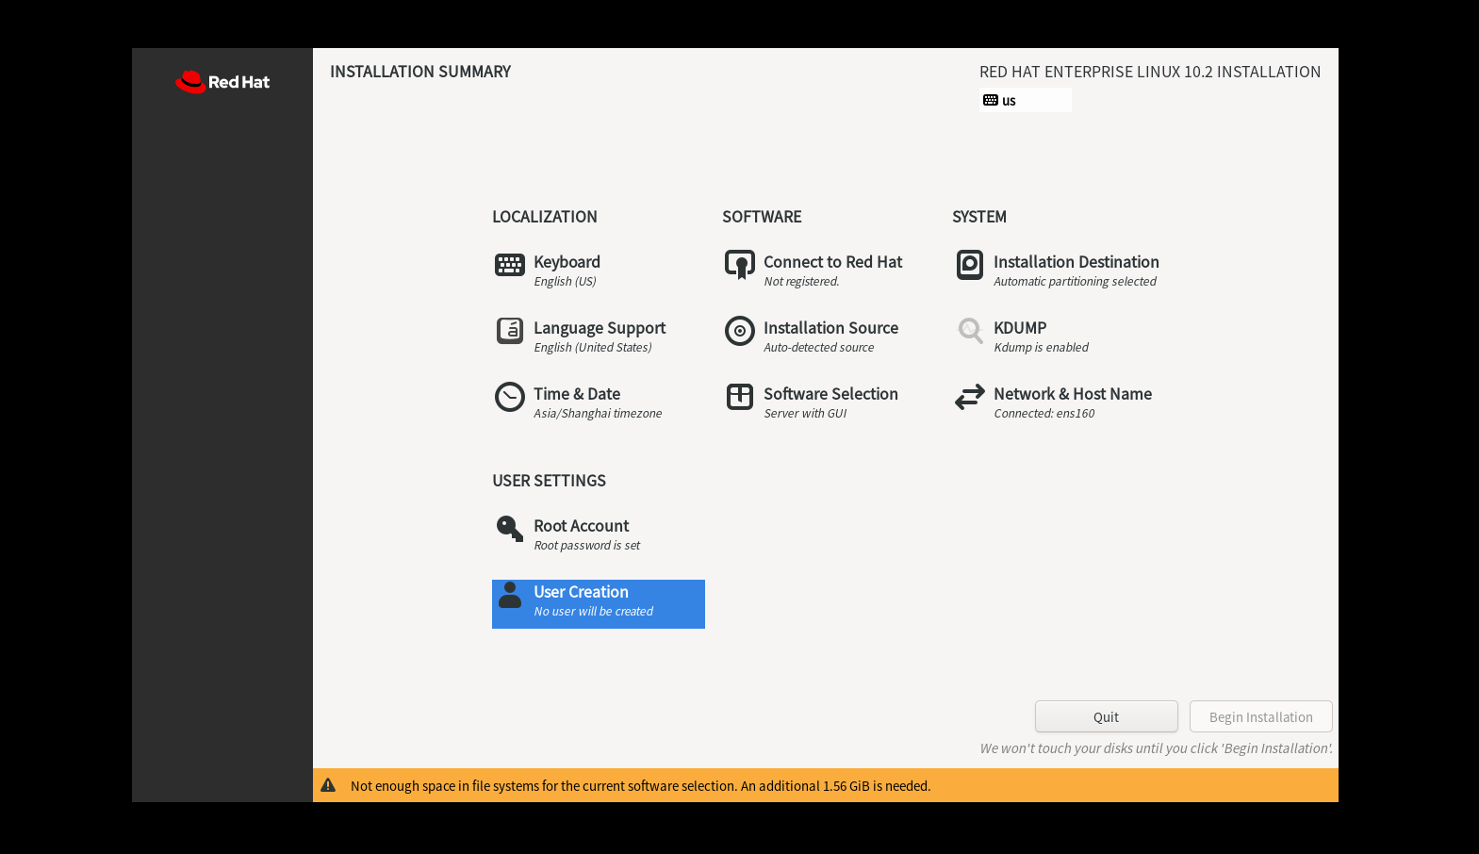Open Network & Host Name arrows icon
This screenshot has width=1479, height=854.
click(970, 397)
